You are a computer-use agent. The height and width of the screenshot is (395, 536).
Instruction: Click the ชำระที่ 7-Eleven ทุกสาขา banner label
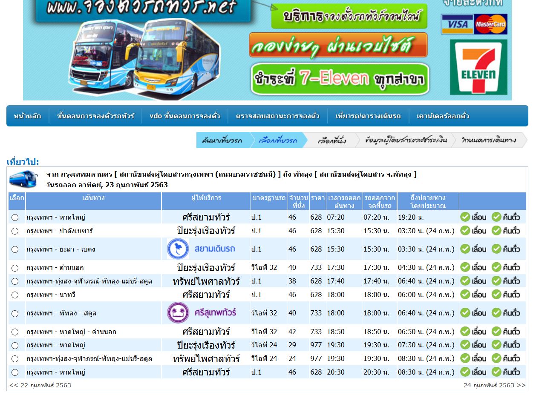[340, 79]
